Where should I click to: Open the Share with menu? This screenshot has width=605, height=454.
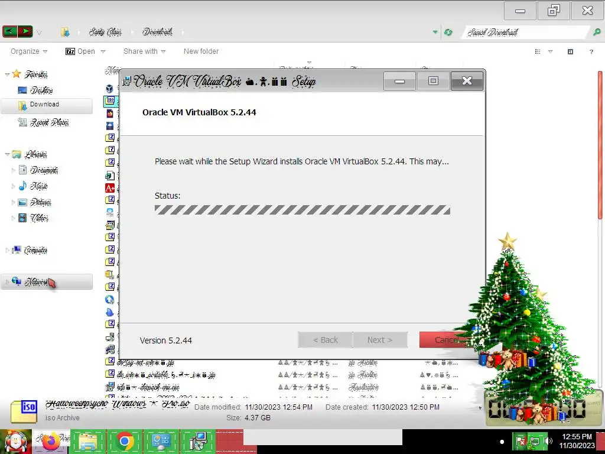tap(144, 51)
